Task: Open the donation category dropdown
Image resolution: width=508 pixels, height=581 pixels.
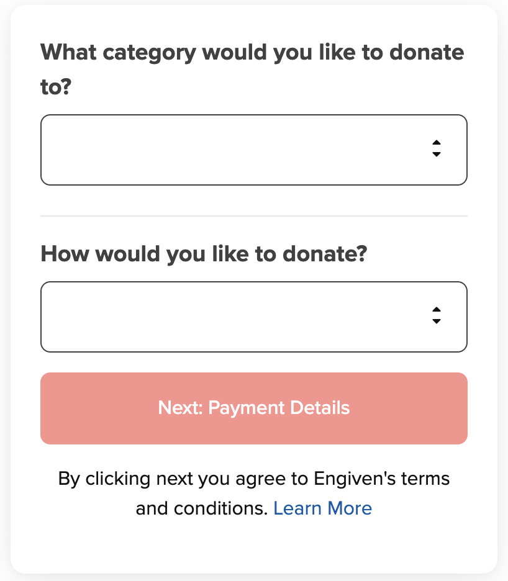Action: [253, 150]
